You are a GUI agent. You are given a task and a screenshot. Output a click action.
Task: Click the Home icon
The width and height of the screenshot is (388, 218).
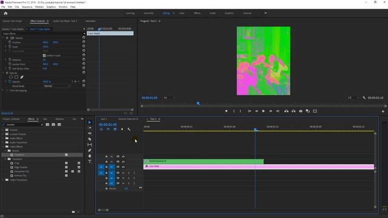5,13
